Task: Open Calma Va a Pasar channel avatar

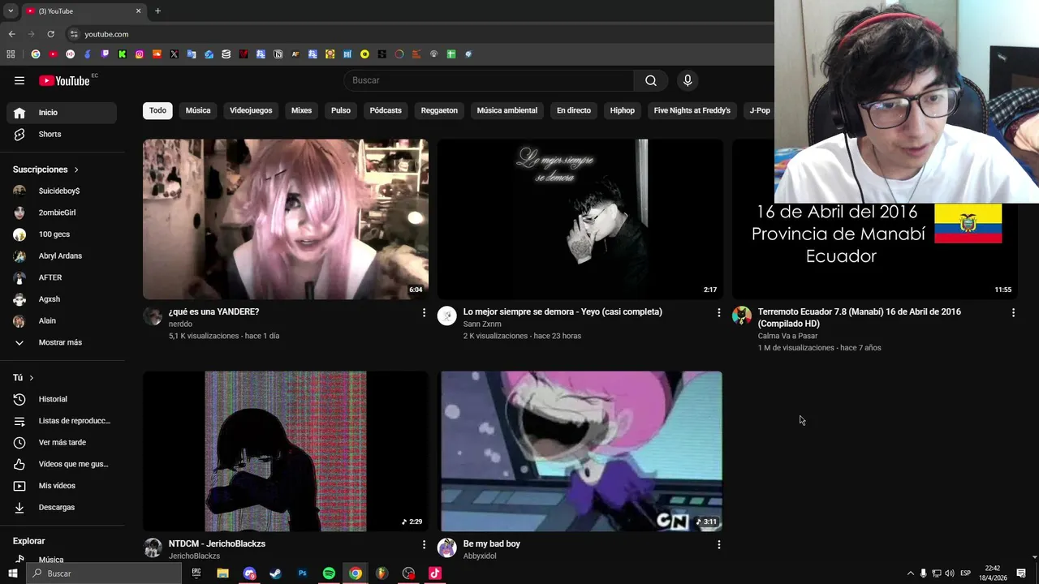Action: coord(742,316)
